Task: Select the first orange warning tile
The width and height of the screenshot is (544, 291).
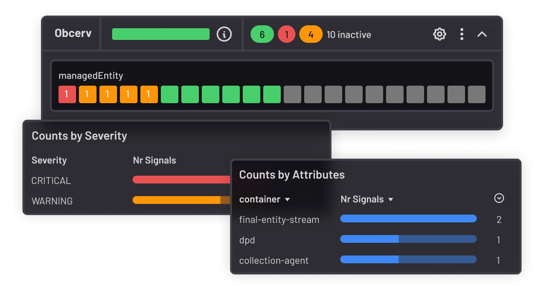Action: click(x=88, y=94)
